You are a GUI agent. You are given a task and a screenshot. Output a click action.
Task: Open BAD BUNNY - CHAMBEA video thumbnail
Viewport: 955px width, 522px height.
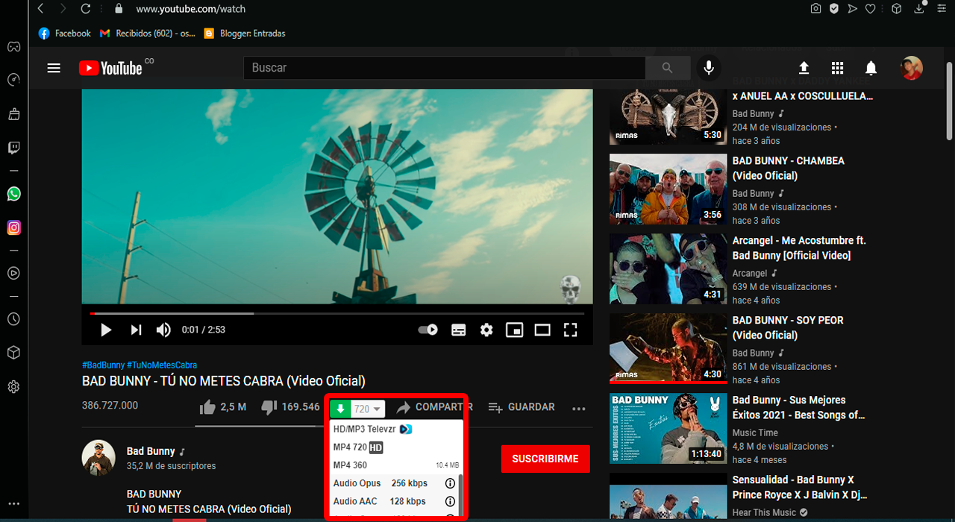coord(668,189)
